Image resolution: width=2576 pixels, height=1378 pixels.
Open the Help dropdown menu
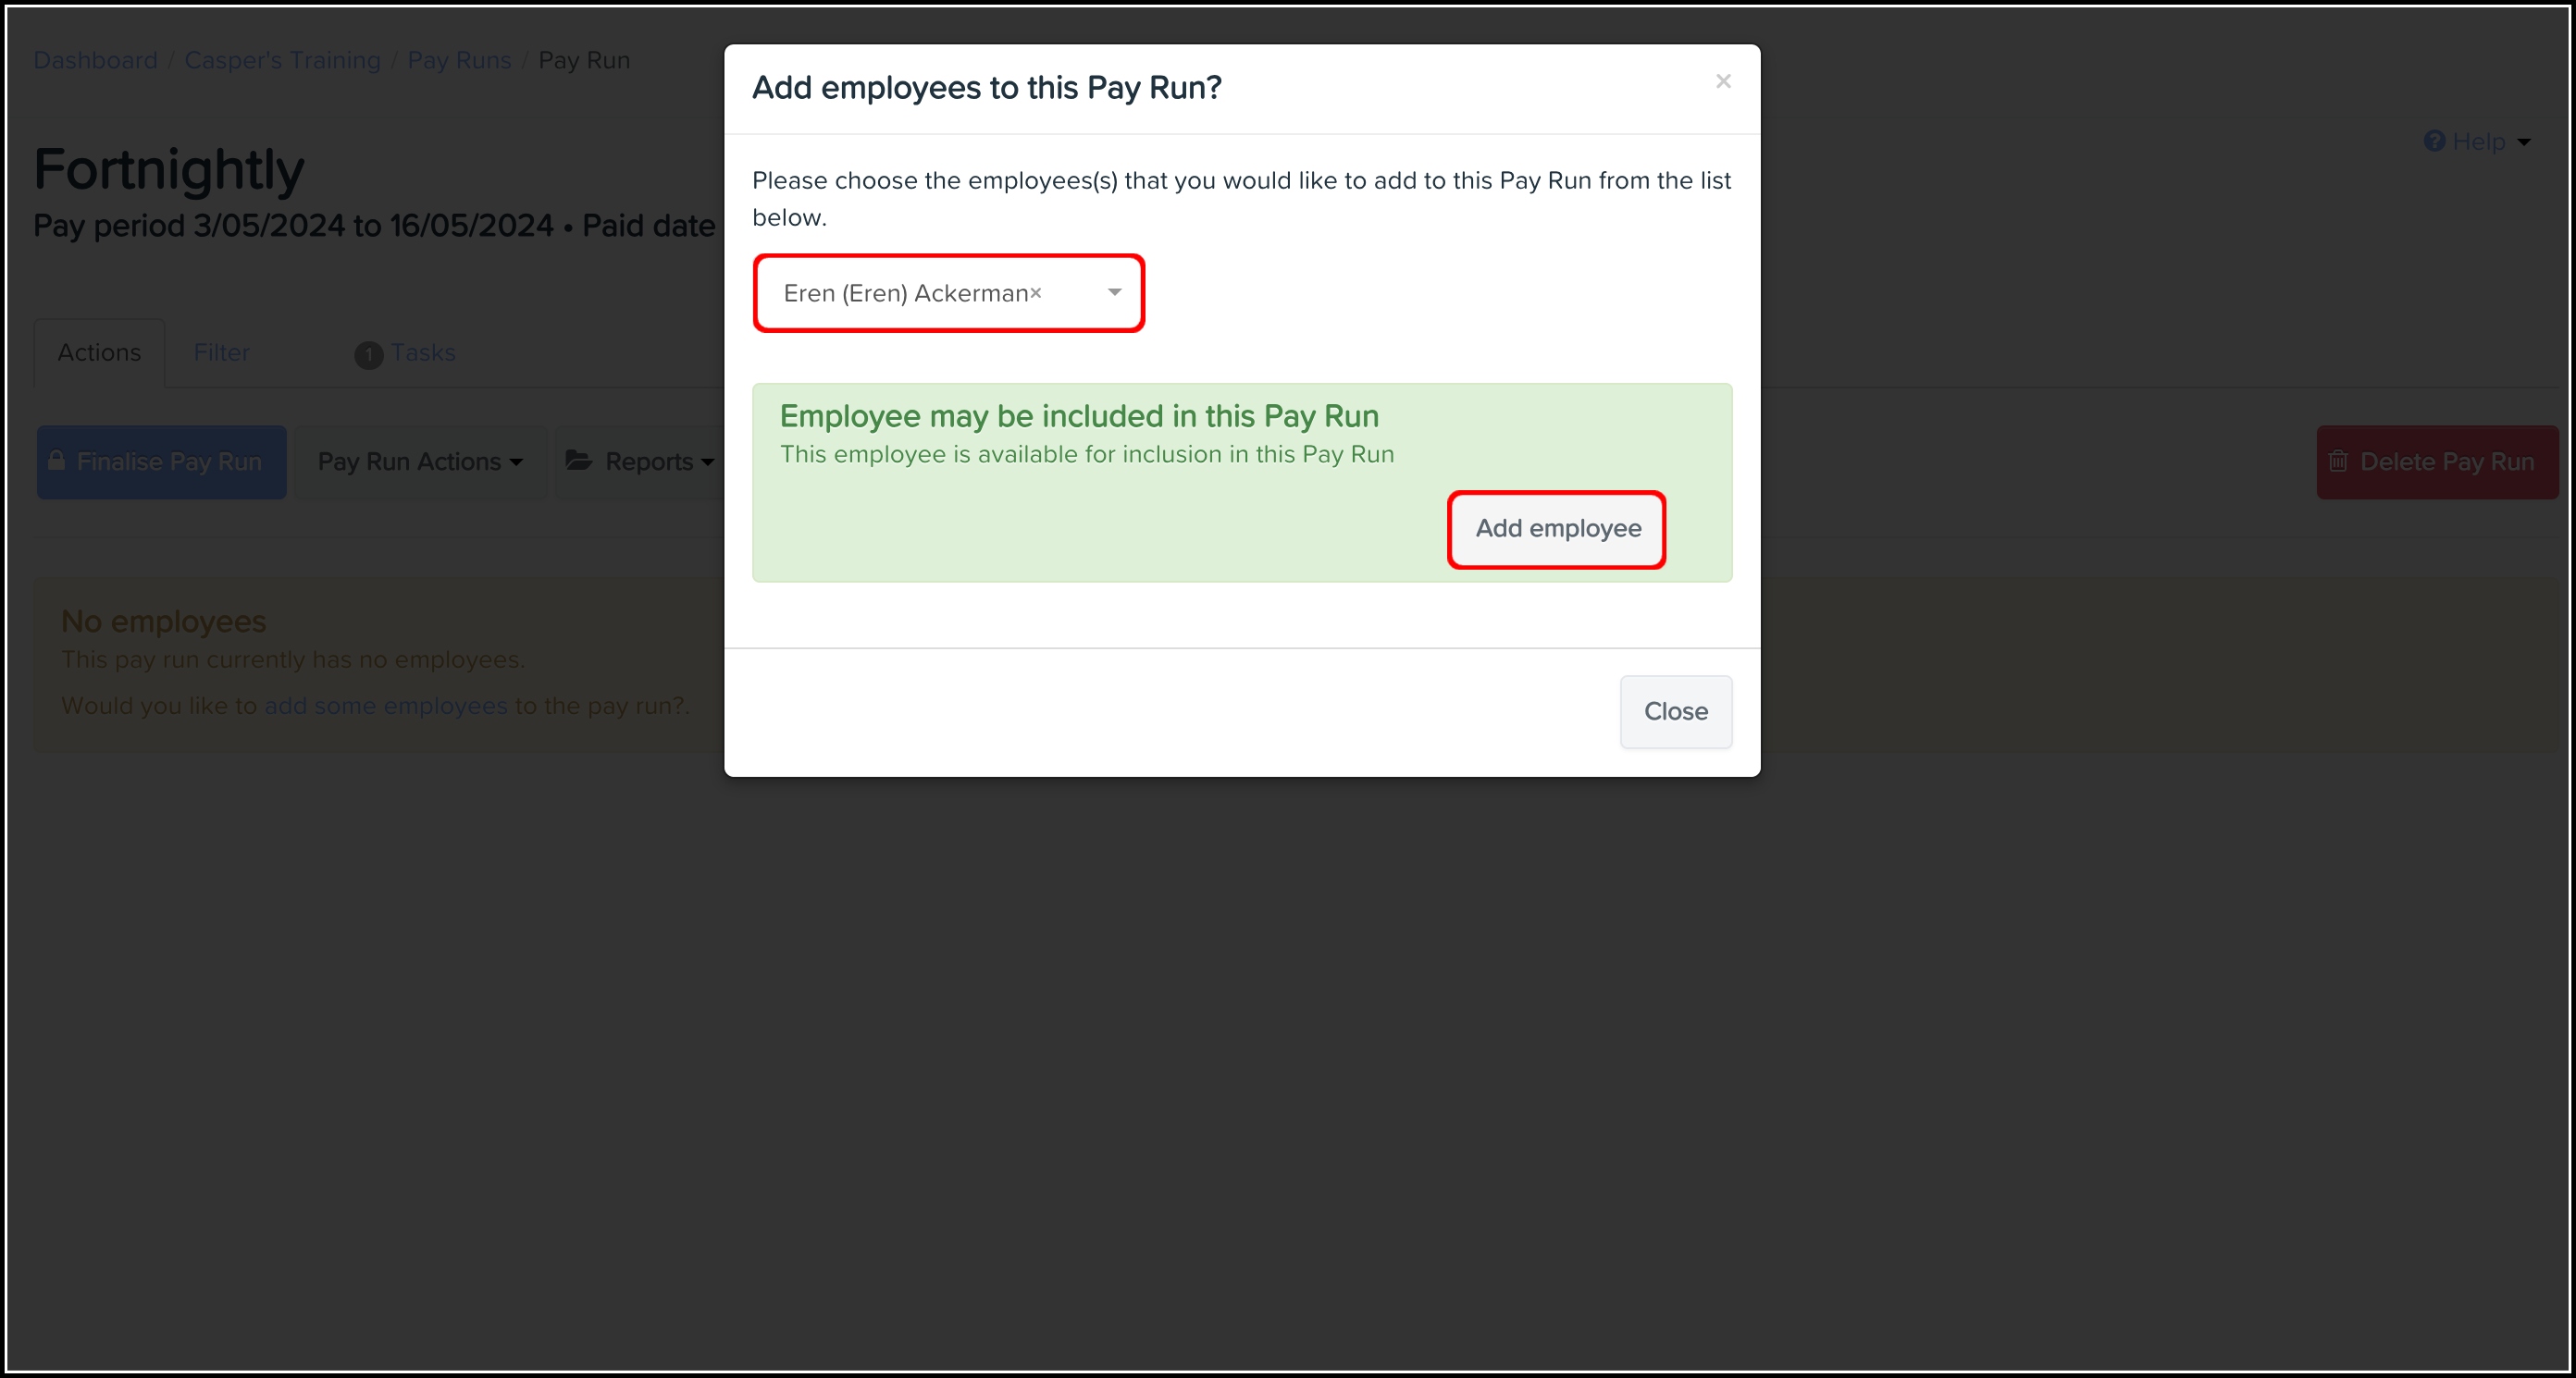pyautogui.click(x=2477, y=141)
